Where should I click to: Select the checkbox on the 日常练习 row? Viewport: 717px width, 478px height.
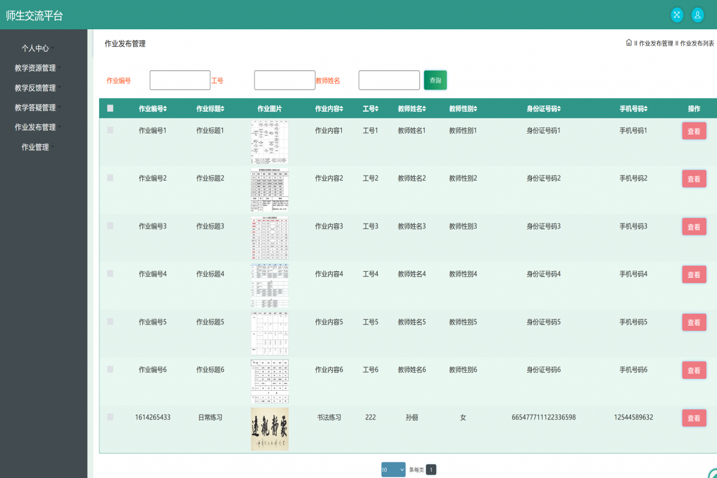(x=110, y=417)
